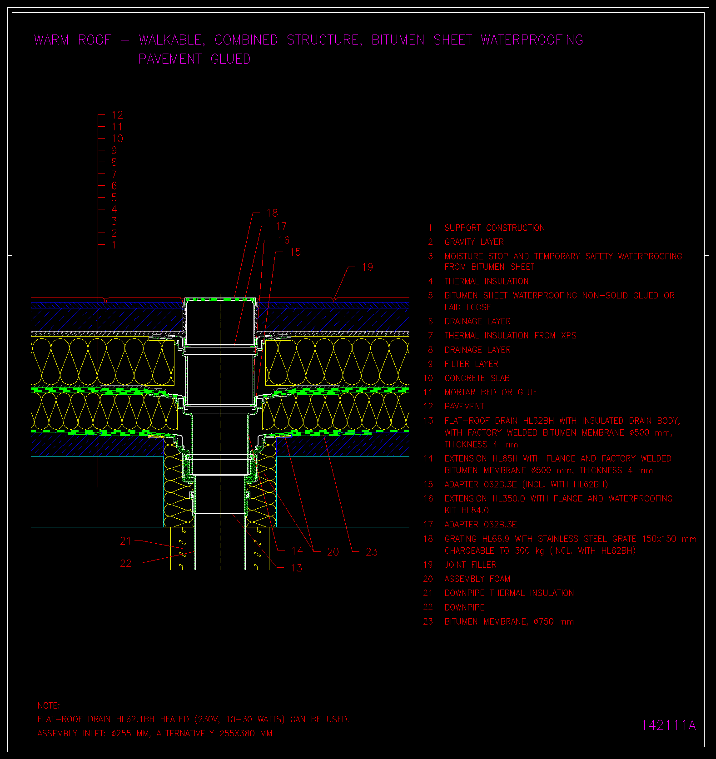Click drawing number '142111A'

pyautogui.click(x=668, y=725)
